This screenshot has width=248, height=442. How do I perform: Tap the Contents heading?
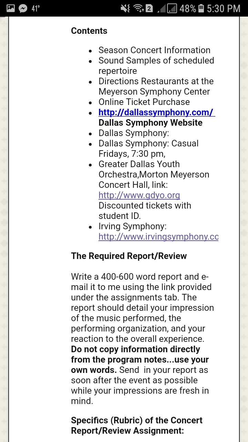[89, 31]
